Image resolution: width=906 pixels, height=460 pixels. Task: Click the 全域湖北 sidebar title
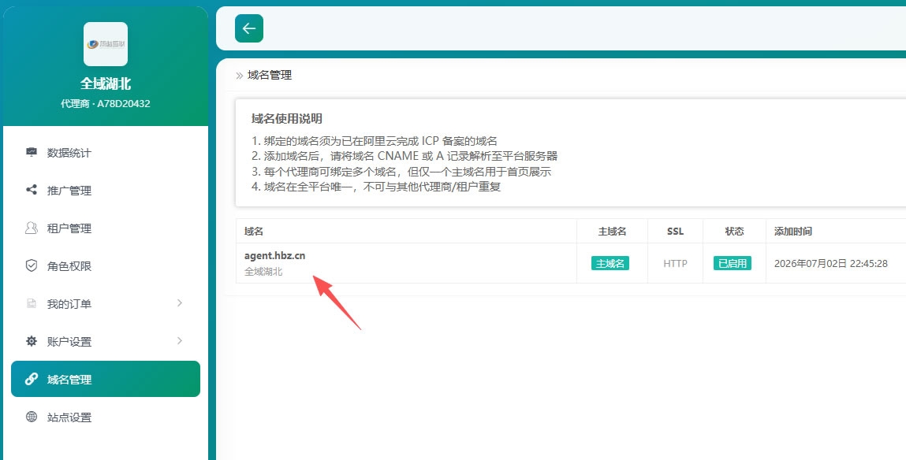pos(106,83)
